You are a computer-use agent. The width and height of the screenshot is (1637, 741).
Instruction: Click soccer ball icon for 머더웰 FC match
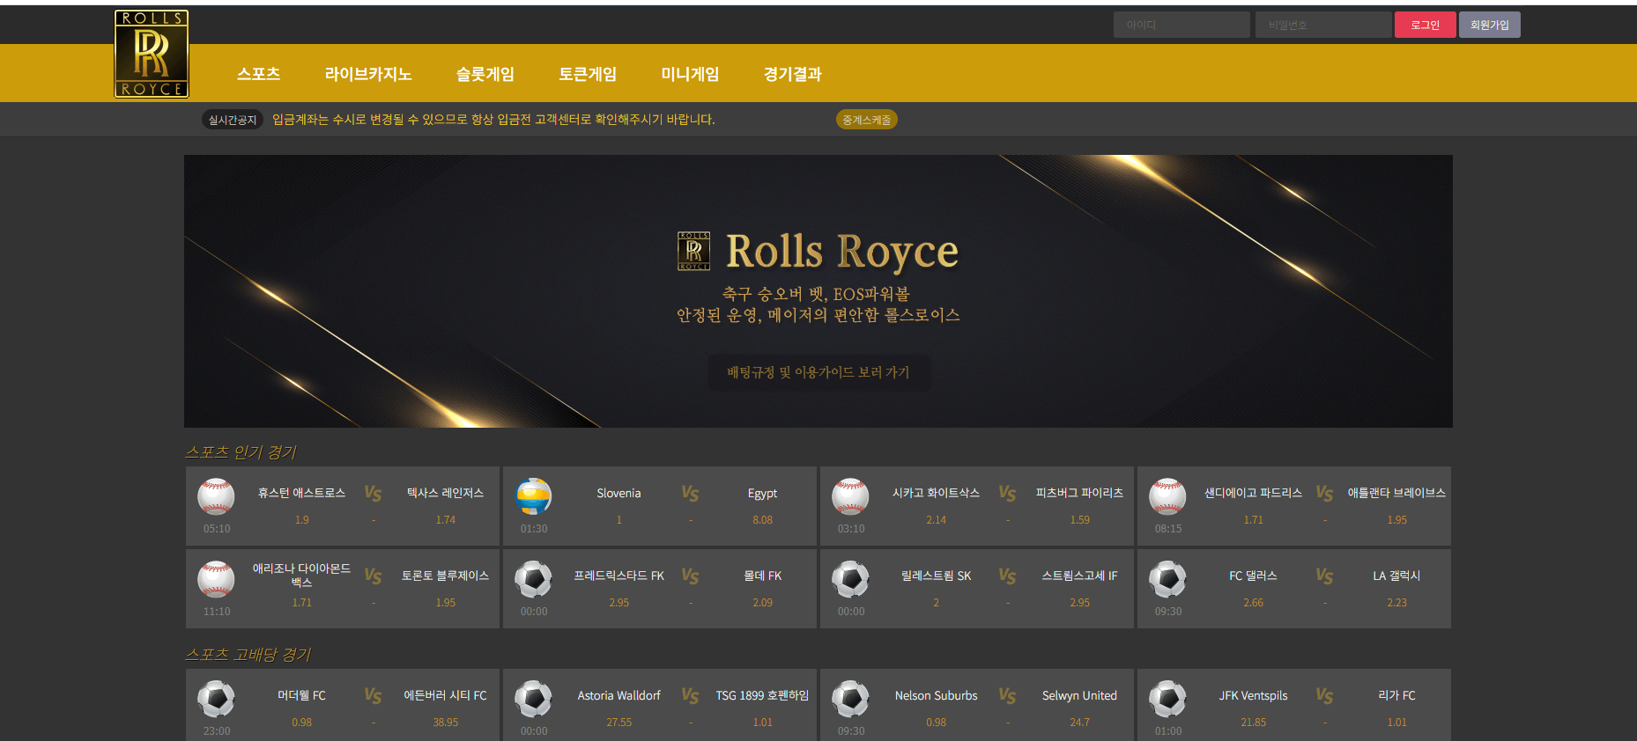216,700
